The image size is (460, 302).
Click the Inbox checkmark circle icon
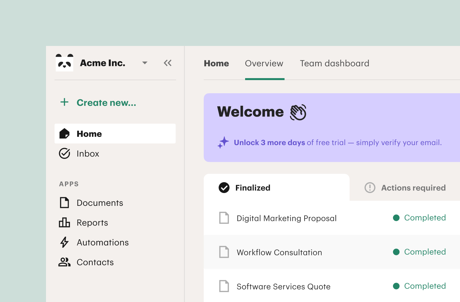click(64, 153)
